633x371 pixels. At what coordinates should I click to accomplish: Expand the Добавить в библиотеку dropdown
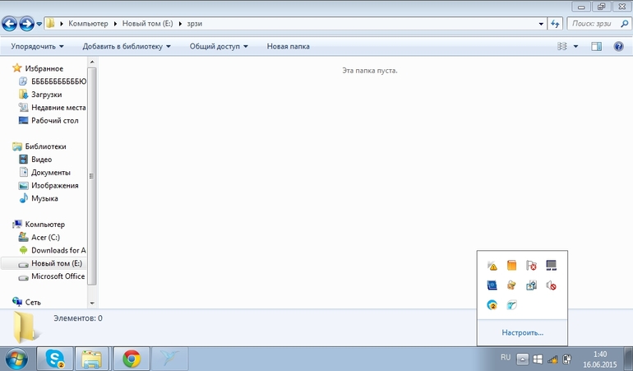coord(126,47)
